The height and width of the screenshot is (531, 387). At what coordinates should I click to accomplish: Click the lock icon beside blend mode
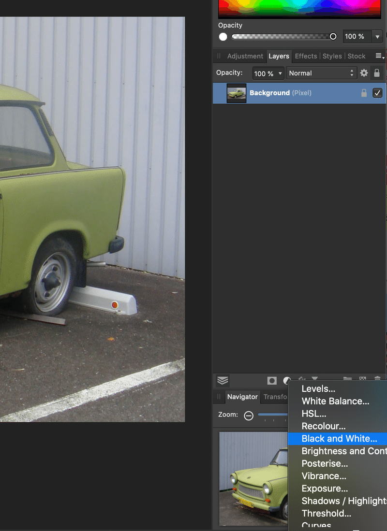pyautogui.click(x=376, y=73)
